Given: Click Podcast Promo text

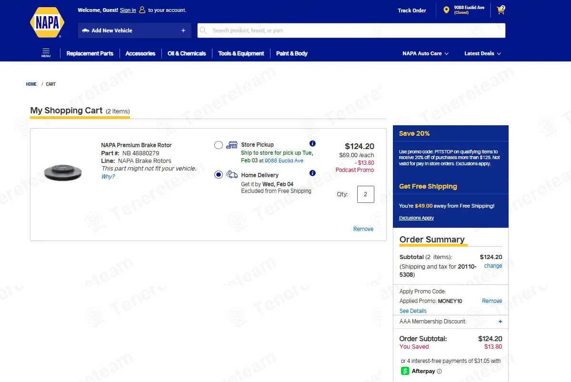Looking at the screenshot, I should tap(355, 170).
